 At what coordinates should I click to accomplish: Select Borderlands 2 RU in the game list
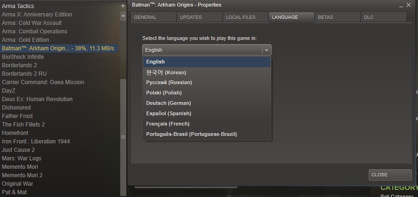point(24,74)
